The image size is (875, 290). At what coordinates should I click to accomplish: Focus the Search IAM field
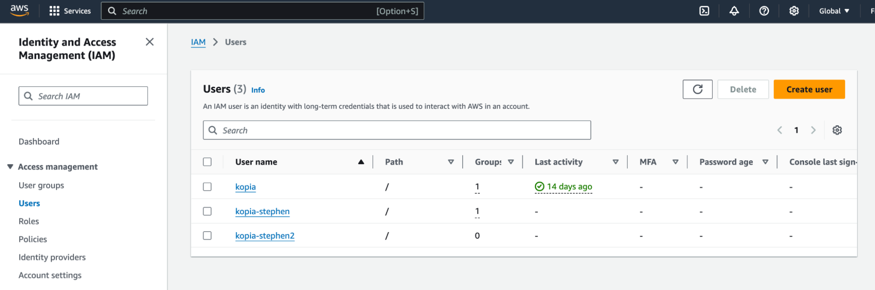pyautogui.click(x=83, y=96)
